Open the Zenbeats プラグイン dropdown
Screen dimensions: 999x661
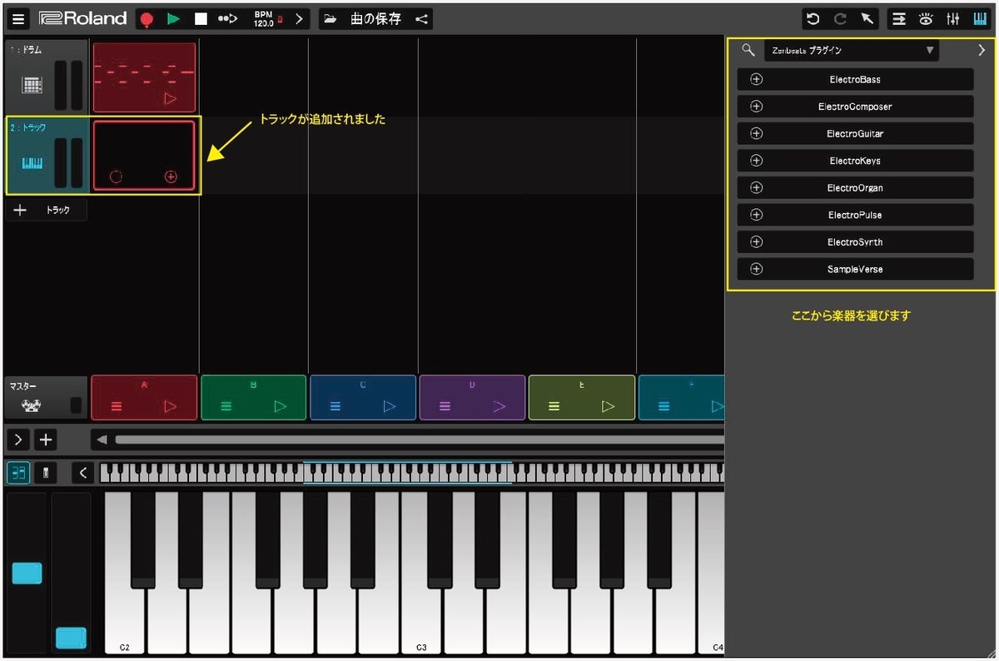[852, 50]
